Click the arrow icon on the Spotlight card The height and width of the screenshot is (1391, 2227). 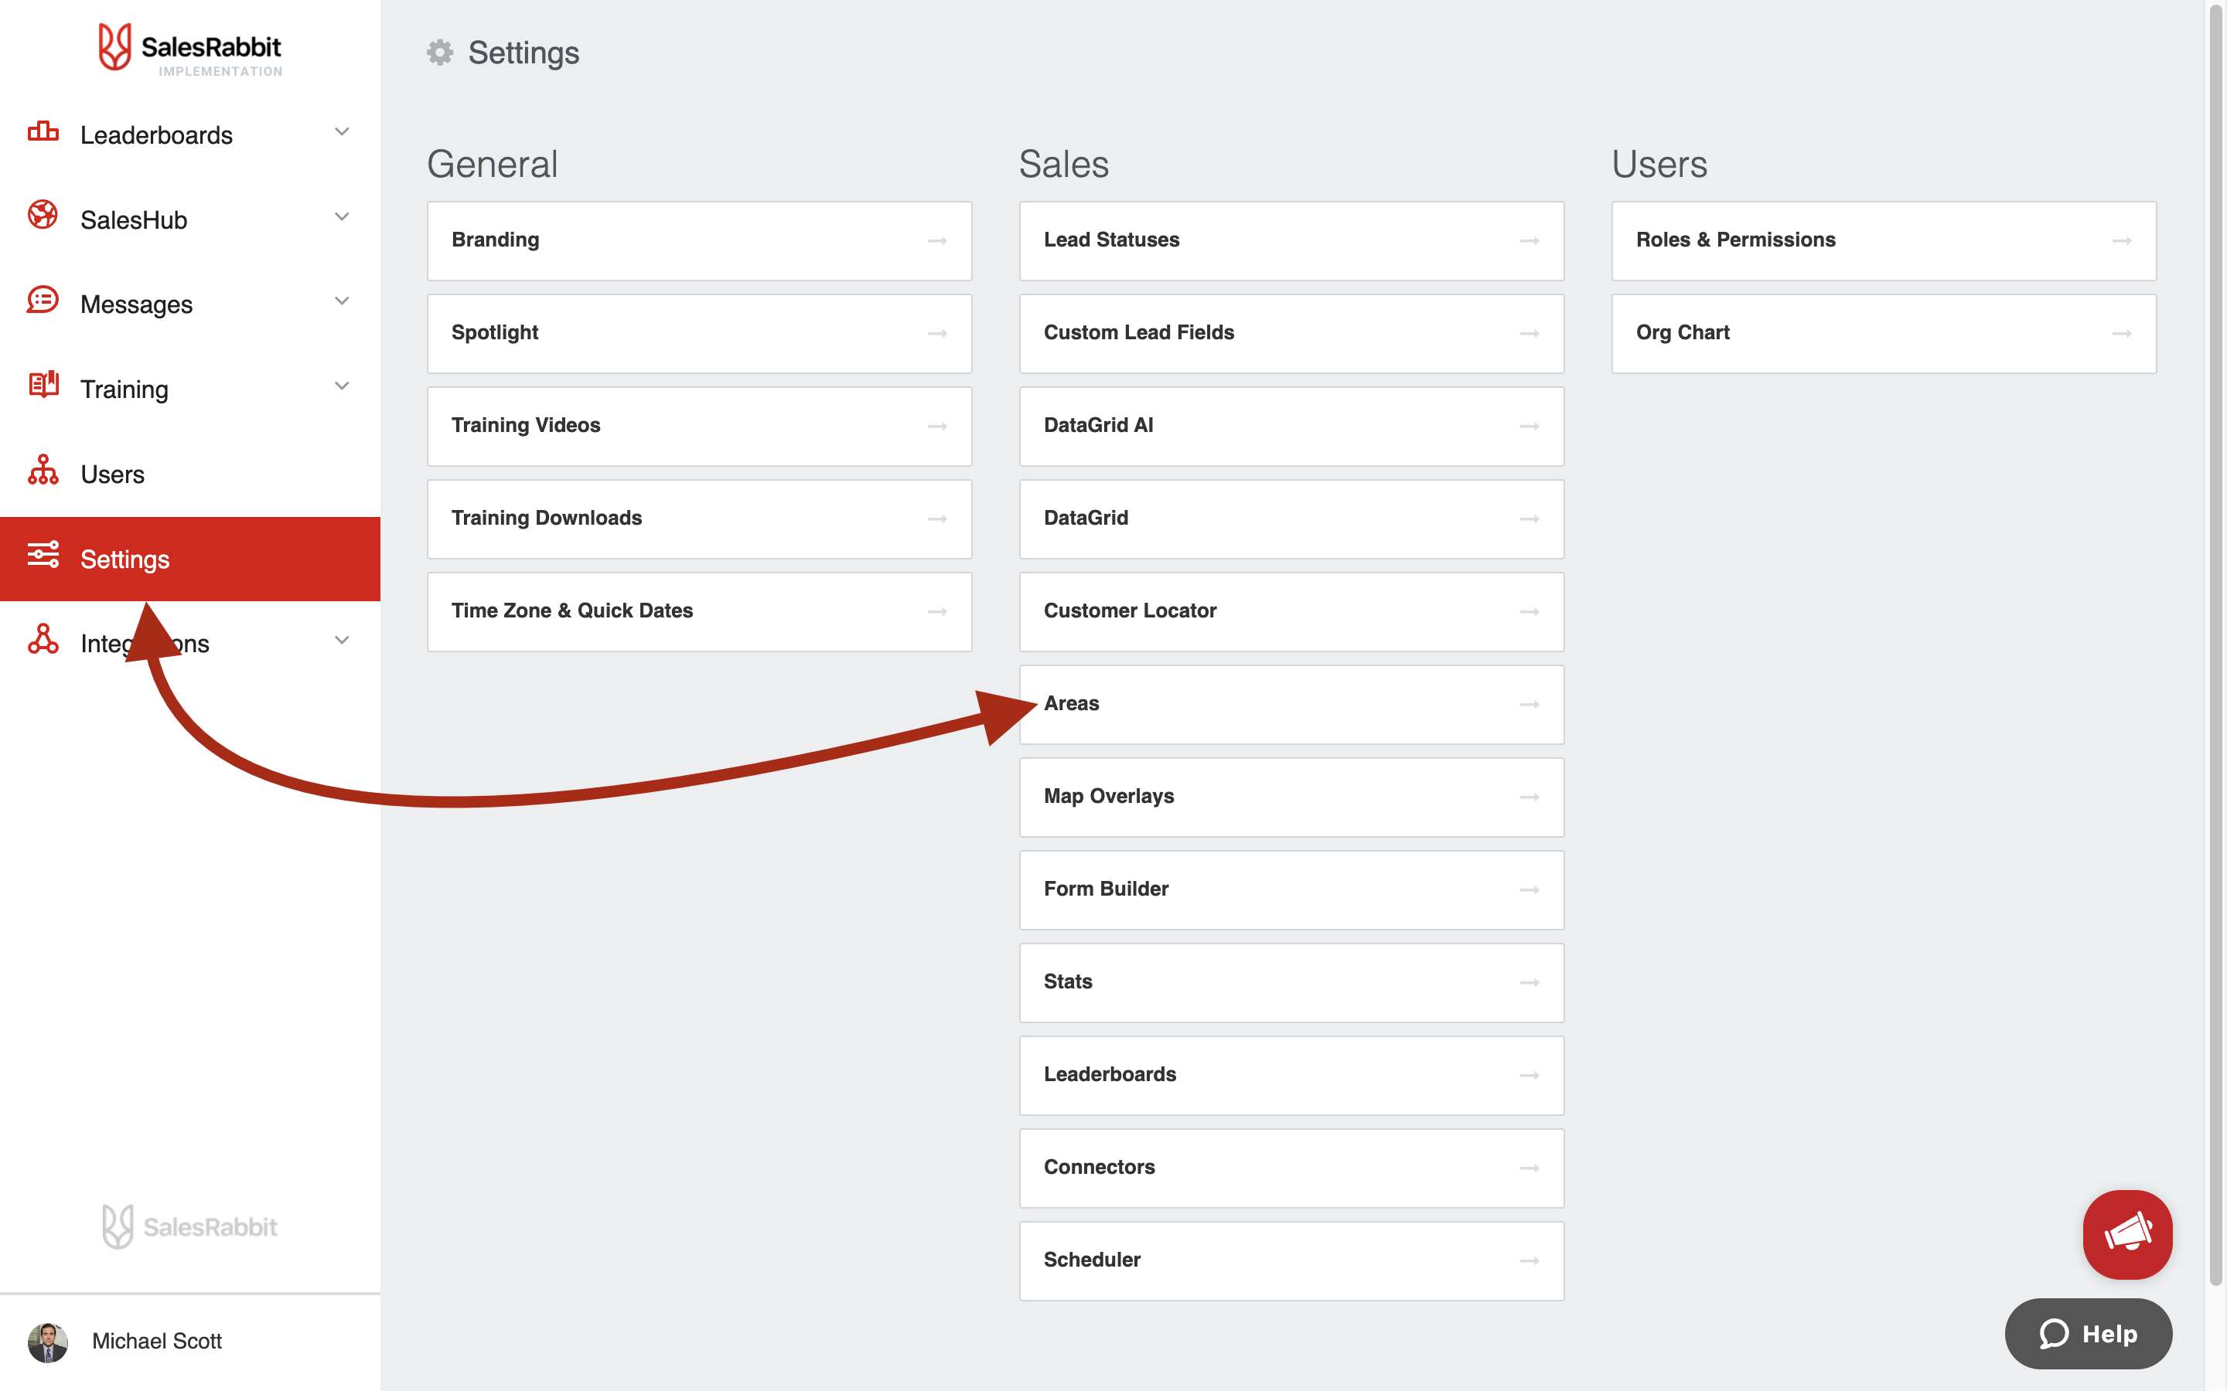(x=937, y=334)
